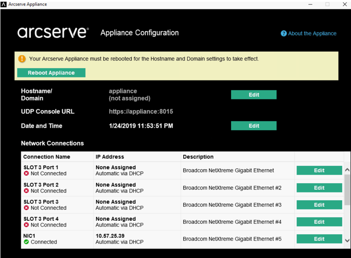Screen dimensions: 351x258
Task: Click red not-connected icon for SLOT 3 Port 1
Action: pyautogui.click(x=26, y=173)
